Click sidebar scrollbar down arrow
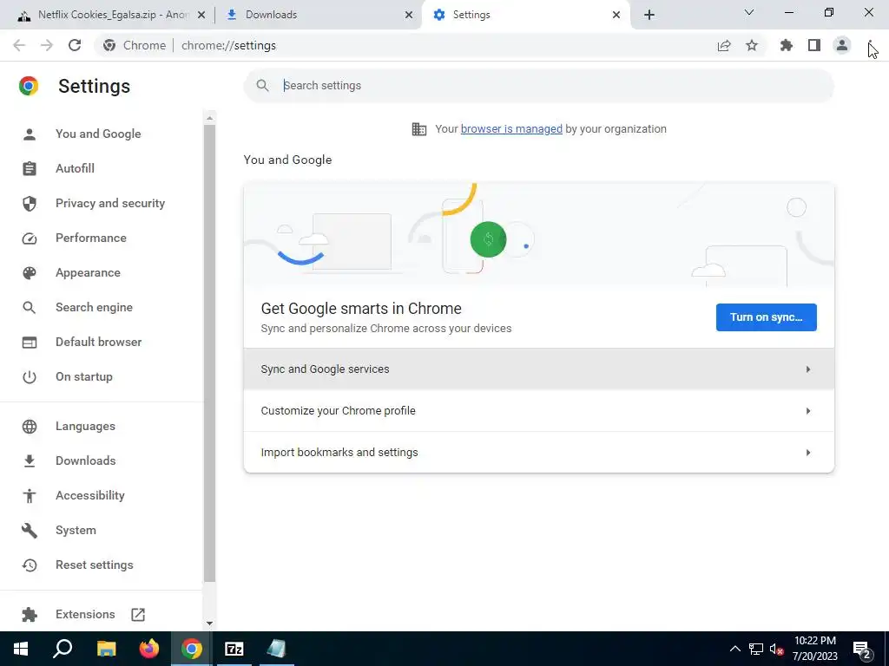Viewport: 889px width, 666px height. [210, 623]
